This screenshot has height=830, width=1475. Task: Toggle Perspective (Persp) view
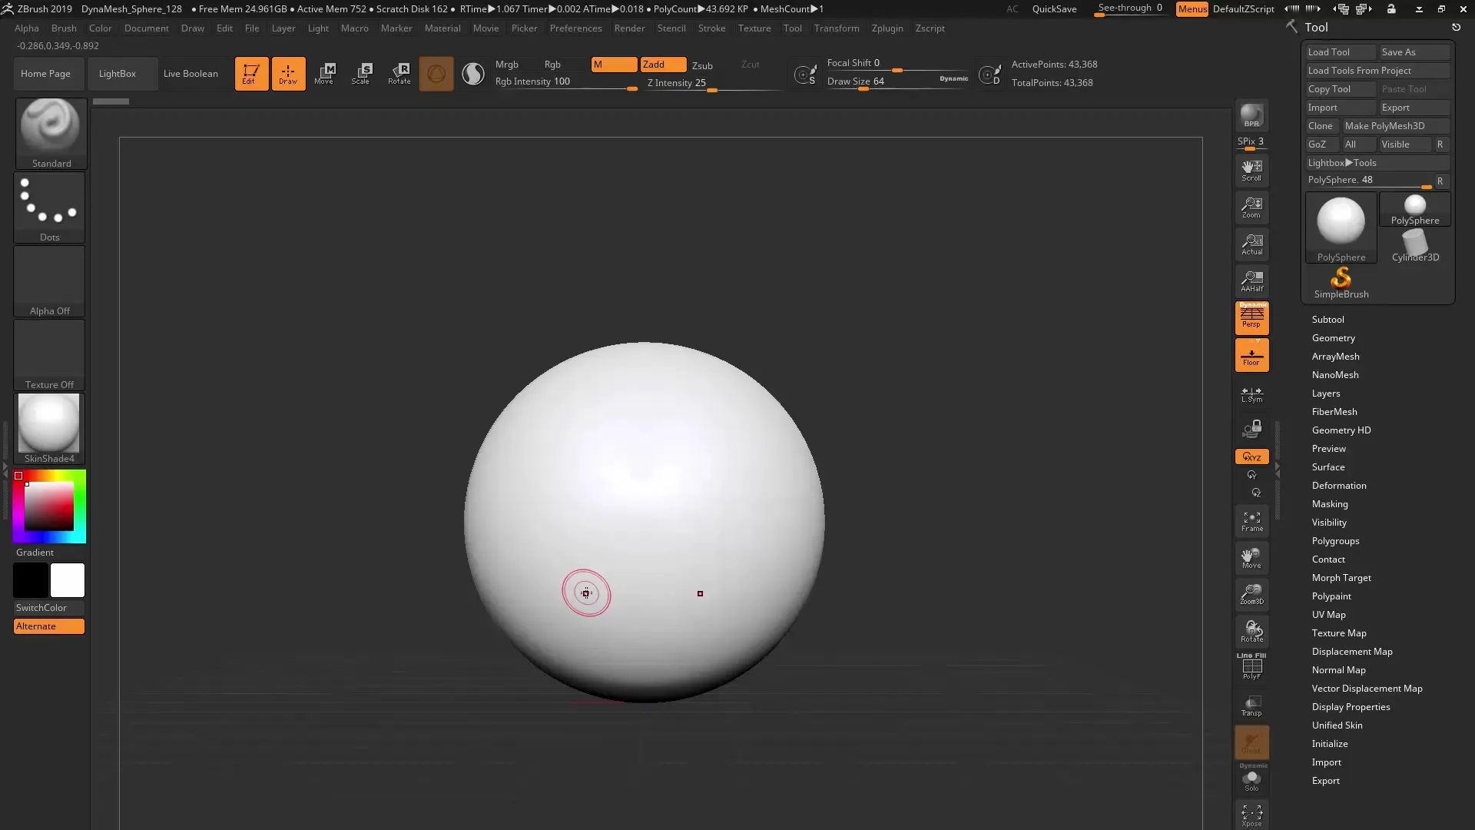pyautogui.click(x=1251, y=318)
